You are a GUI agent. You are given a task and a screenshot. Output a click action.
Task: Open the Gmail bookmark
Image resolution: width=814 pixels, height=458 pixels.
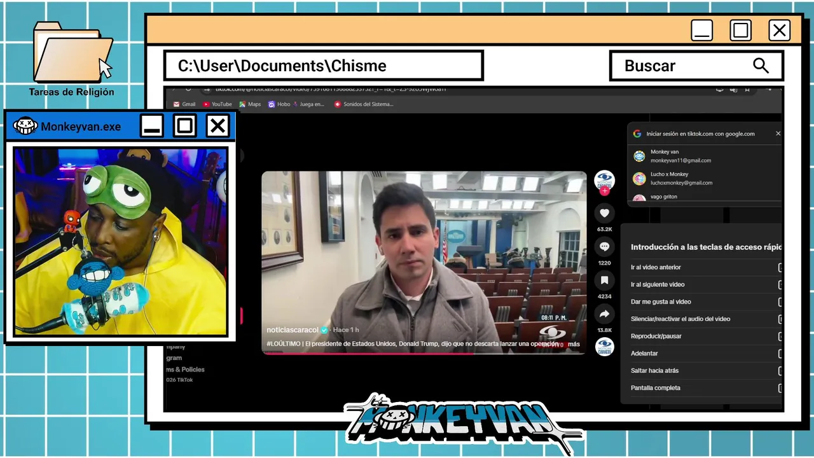(184, 104)
